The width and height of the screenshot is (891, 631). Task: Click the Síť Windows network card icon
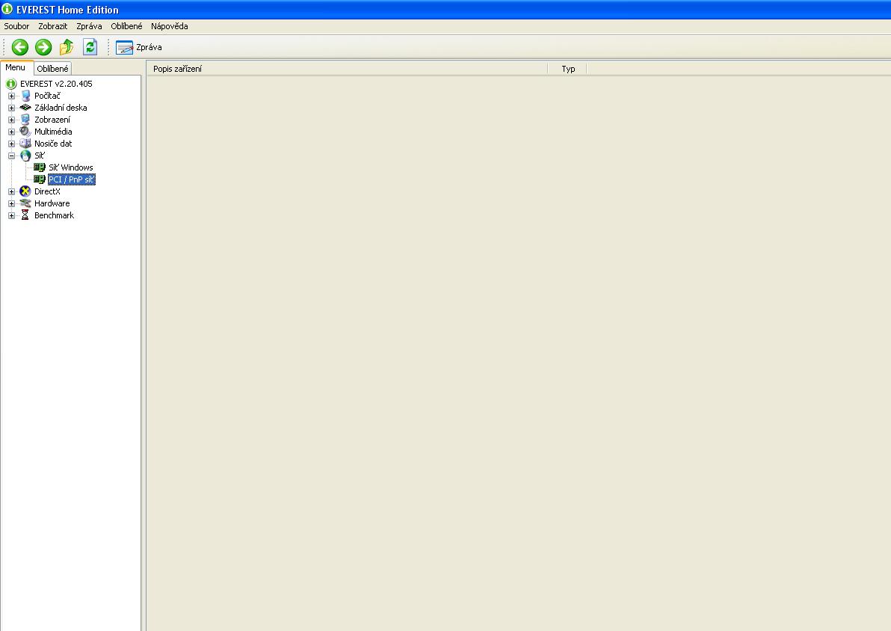click(39, 167)
